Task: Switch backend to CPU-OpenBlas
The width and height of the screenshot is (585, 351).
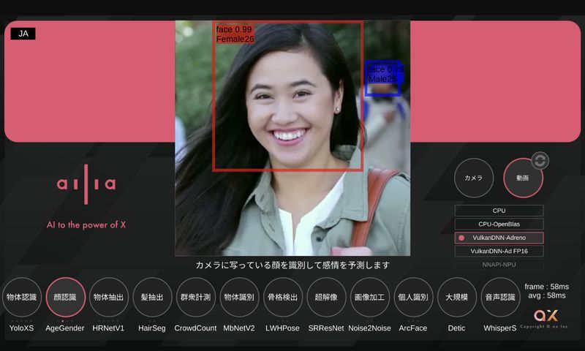Action: 499,224
